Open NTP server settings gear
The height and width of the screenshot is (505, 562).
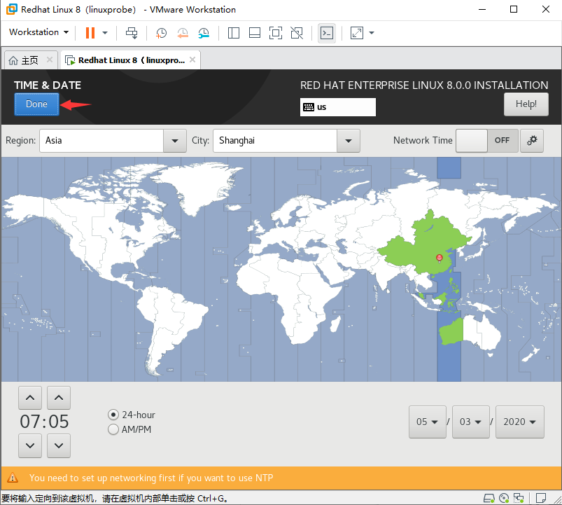(x=532, y=141)
